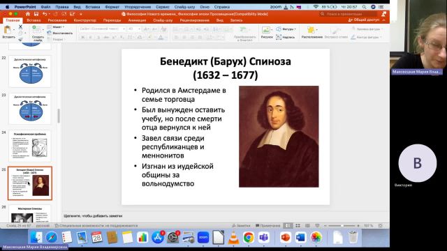
Task: Click the notes field Щелкните, чтобы добавить заметки
Action: [93, 216]
